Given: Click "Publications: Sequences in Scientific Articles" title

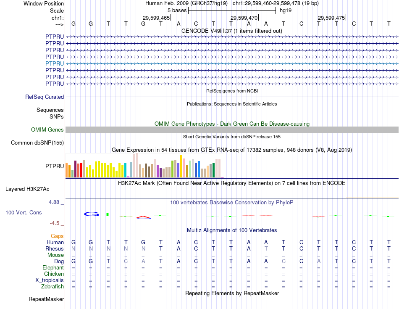Looking at the screenshot, I should pos(232,104).
